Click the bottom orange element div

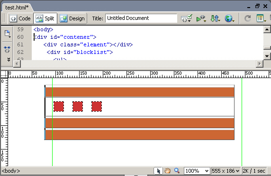[x=139, y=135]
